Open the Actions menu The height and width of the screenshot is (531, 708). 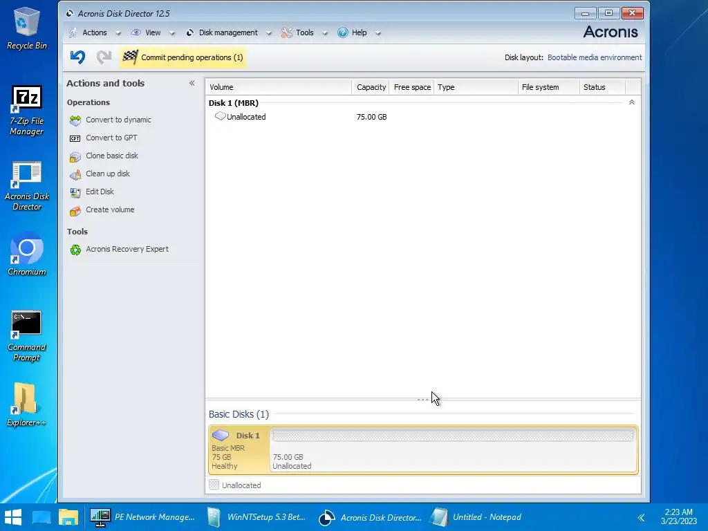pyautogui.click(x=94, y=32)
